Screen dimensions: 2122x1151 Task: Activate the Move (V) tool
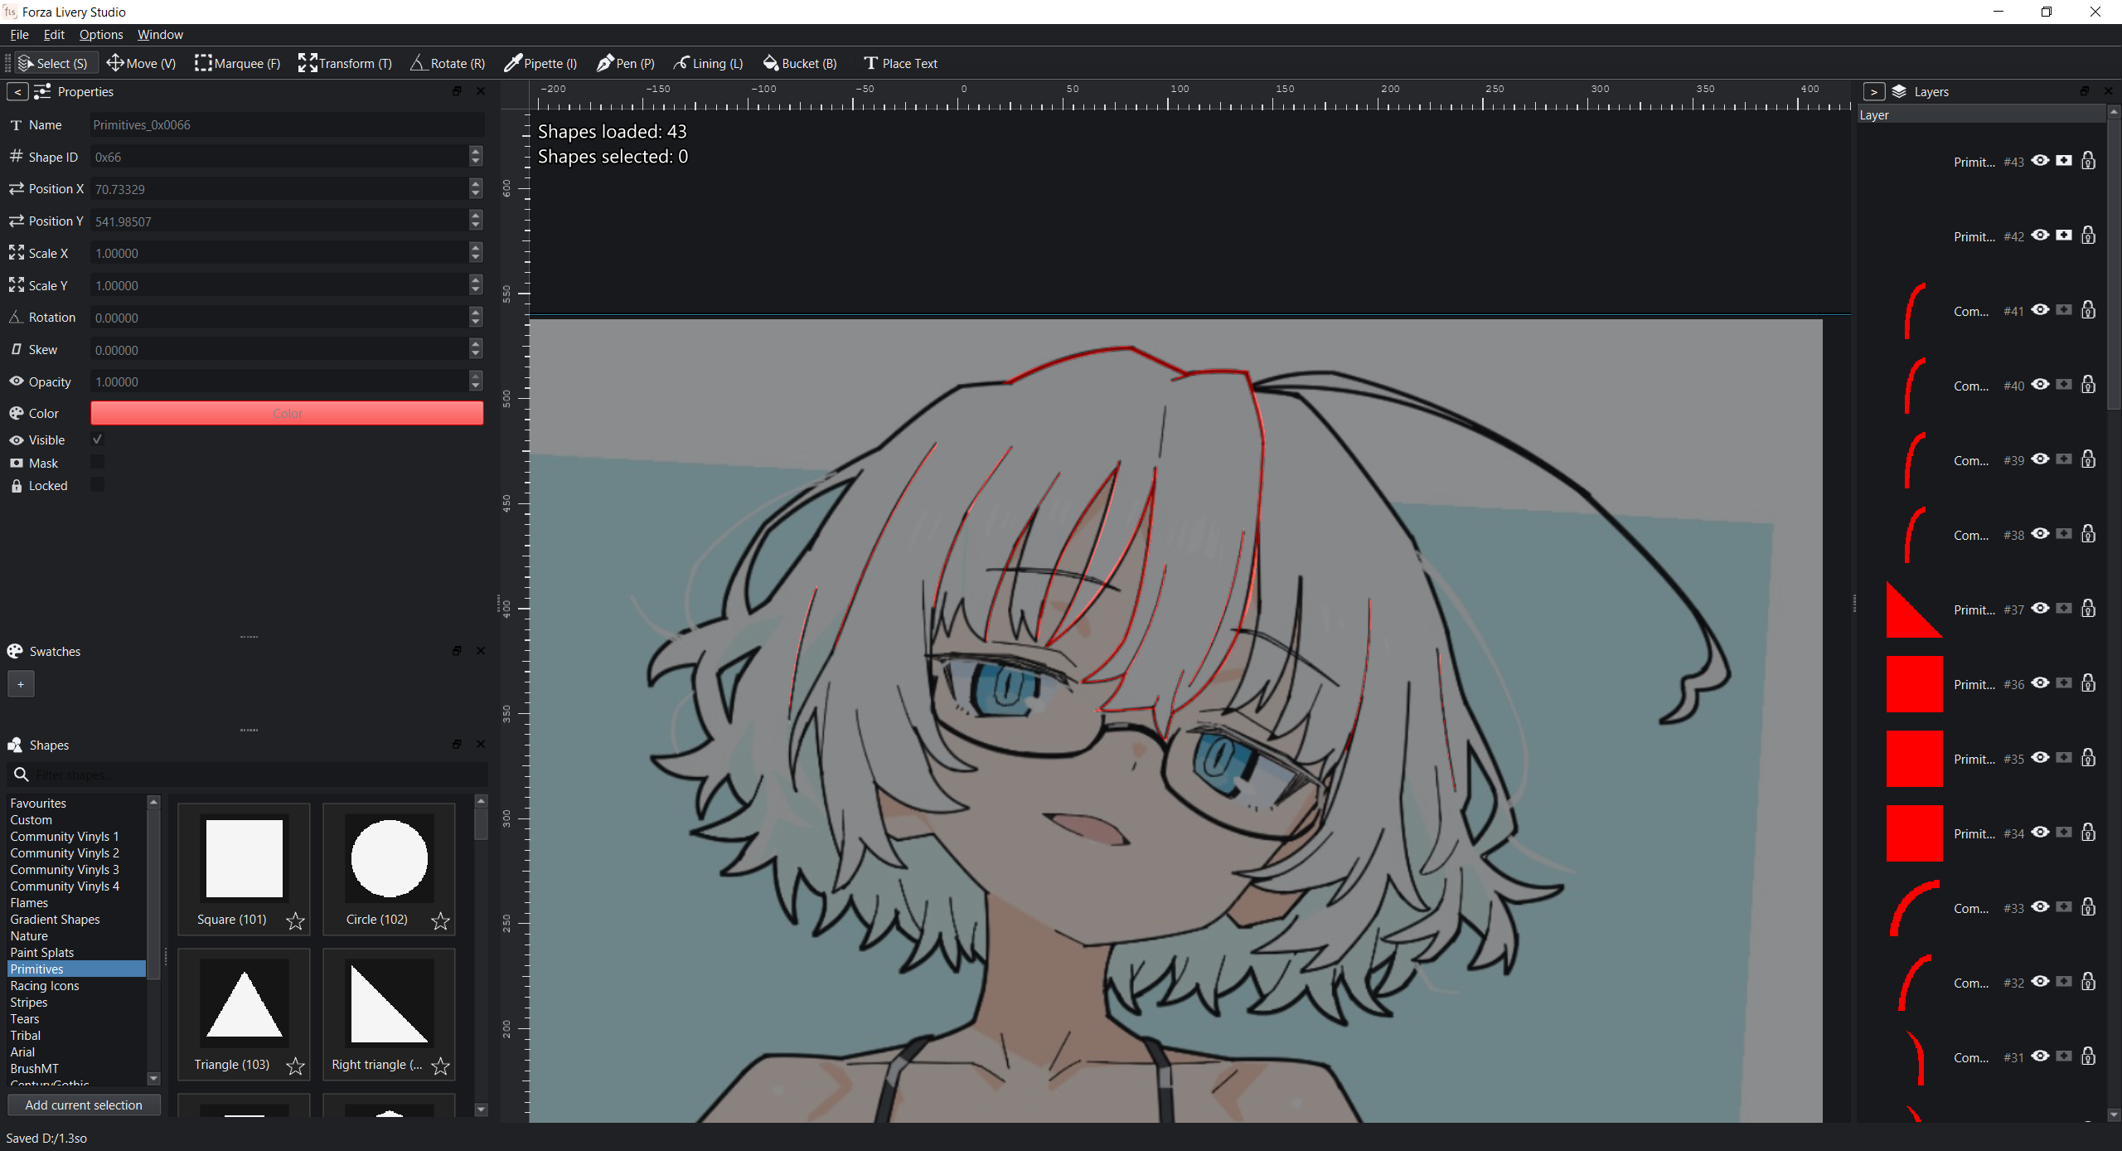click(142, 63)
